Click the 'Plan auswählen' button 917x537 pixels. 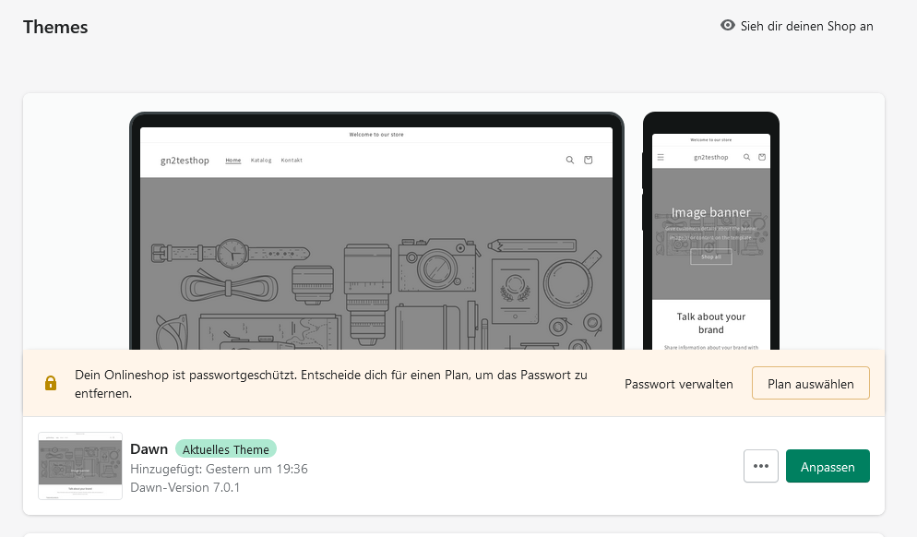click(x=811, y=383)
